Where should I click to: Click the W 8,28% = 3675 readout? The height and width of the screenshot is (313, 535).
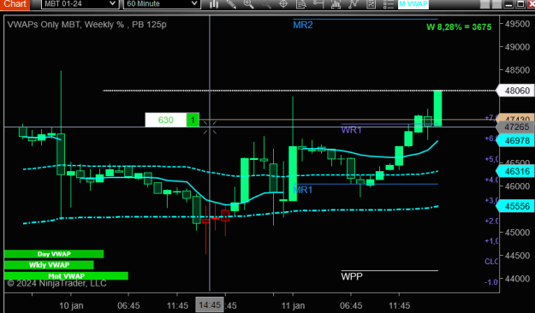click(x=459, y=27)
